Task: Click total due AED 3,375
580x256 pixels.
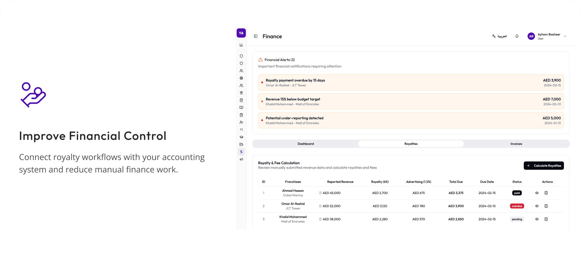Action: pyautogui.click(x=456, y=193)
